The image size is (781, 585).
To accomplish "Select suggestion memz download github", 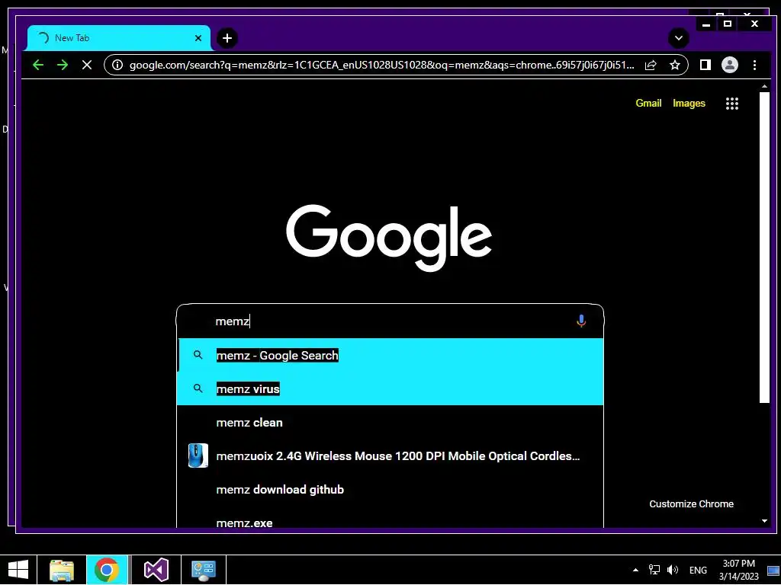I will coord(390,490).
